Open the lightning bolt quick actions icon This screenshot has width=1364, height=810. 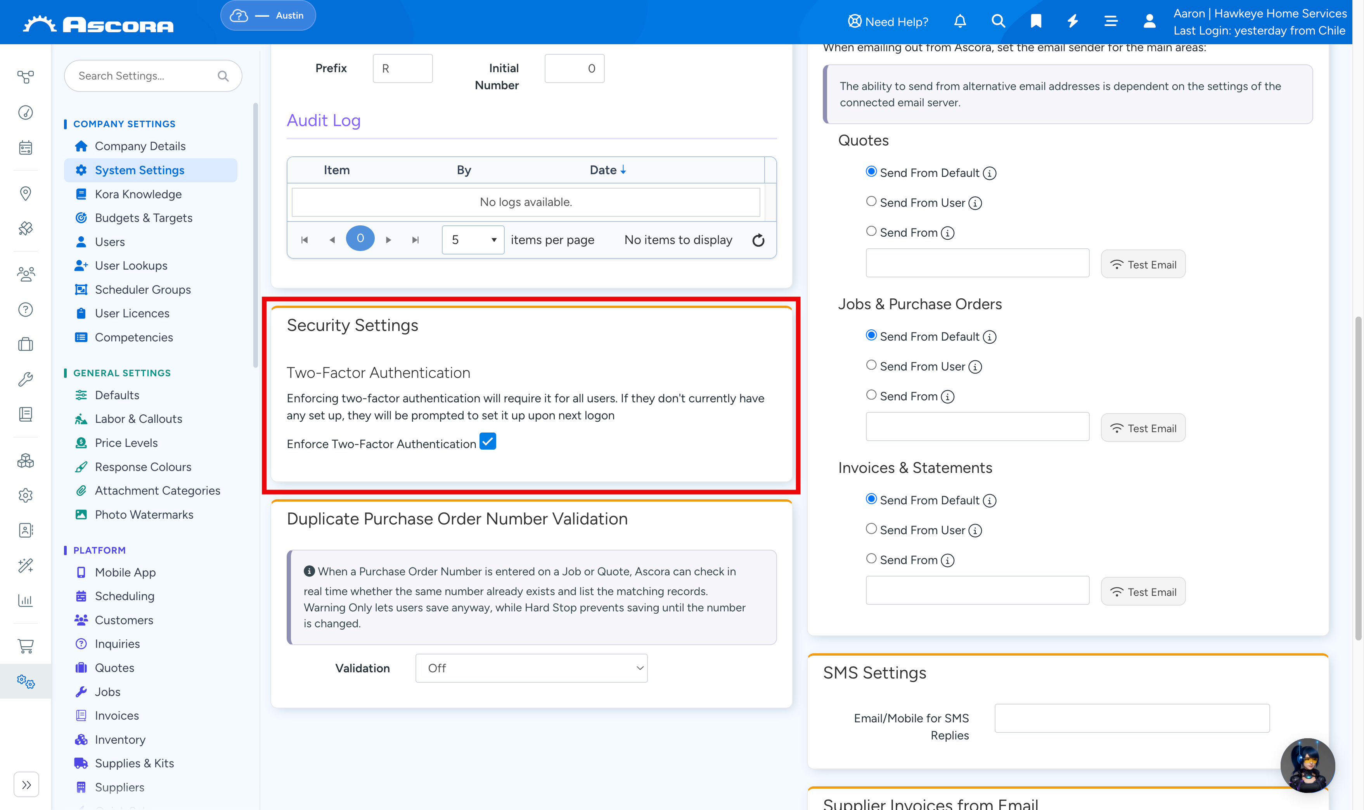click(1073, 21)
